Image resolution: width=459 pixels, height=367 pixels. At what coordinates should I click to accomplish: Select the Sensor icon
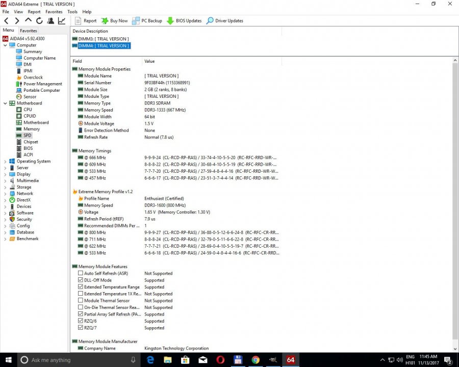(19, 96)
